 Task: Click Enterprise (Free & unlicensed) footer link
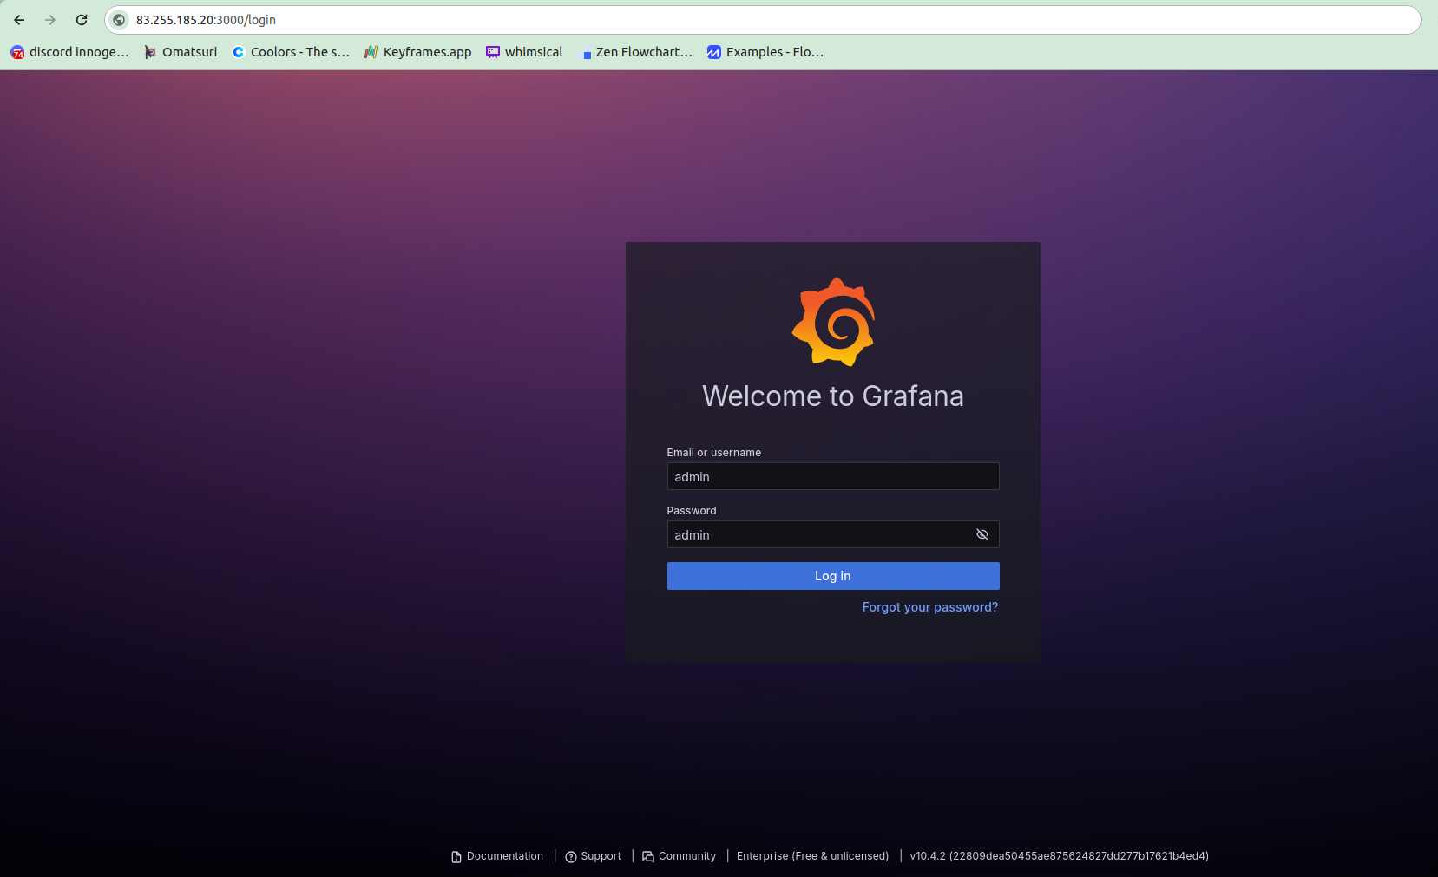tap(813, 856)
